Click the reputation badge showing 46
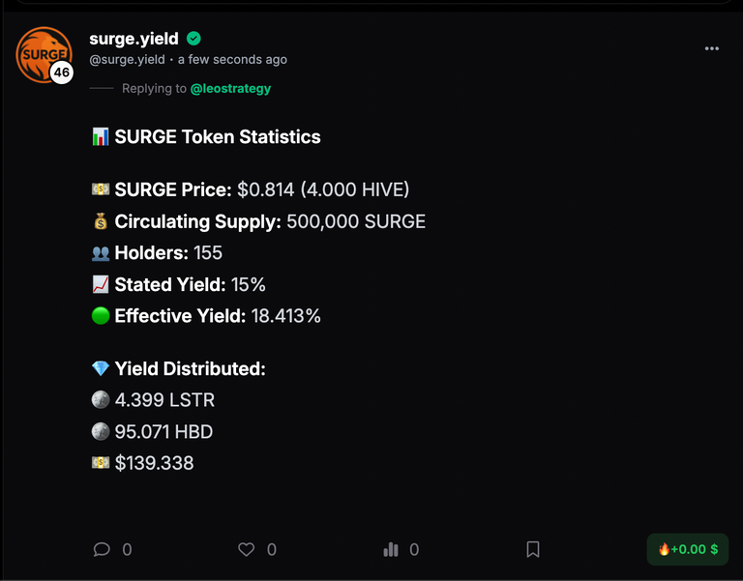Image resolution: width=743 pixels, height=581 pixels. [62, 73]
